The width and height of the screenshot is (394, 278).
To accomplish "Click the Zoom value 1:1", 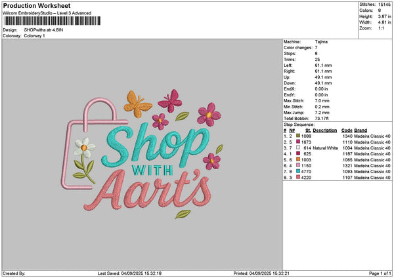I will tap(381, 28).
